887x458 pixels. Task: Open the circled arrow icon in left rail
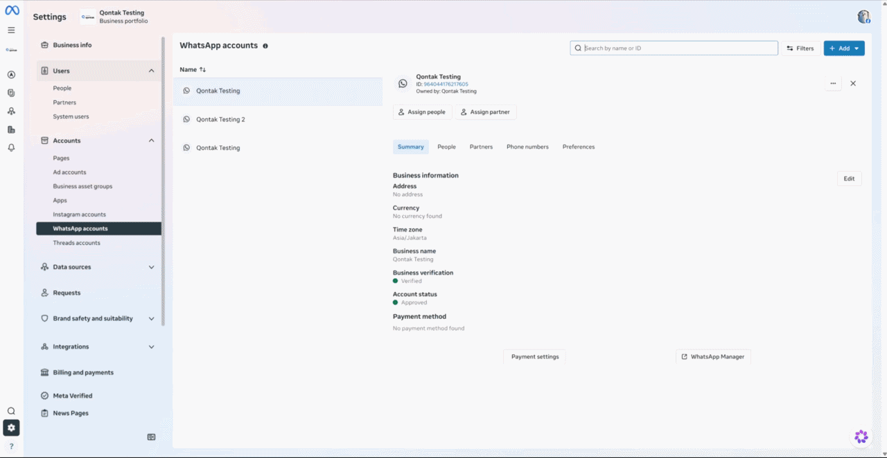pos(11,75)
